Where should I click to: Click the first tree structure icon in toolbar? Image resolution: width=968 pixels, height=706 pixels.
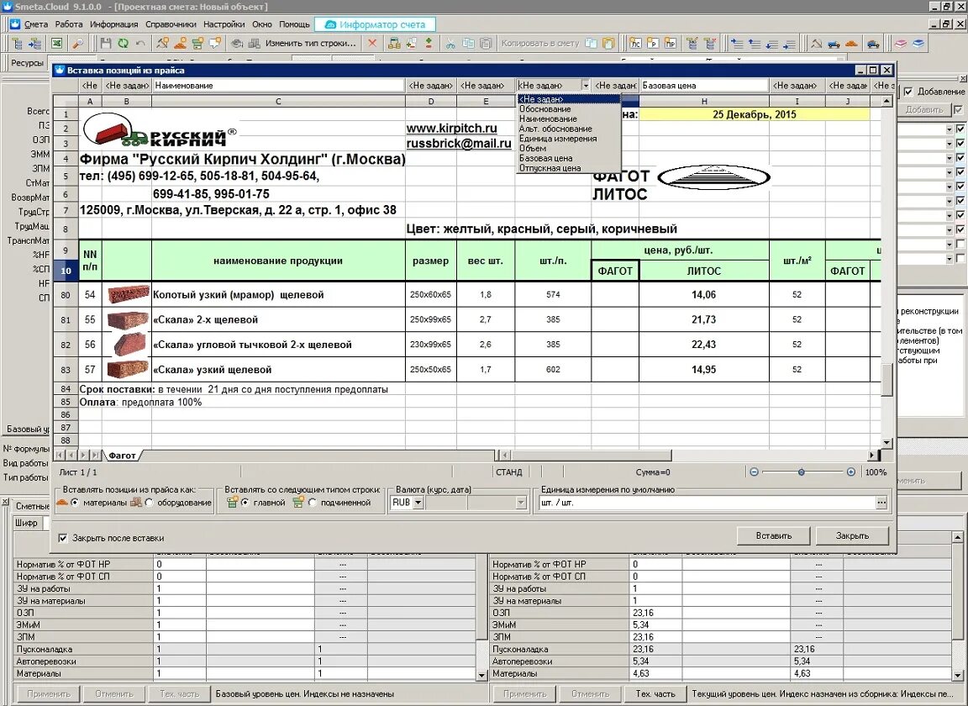point(18,43)
